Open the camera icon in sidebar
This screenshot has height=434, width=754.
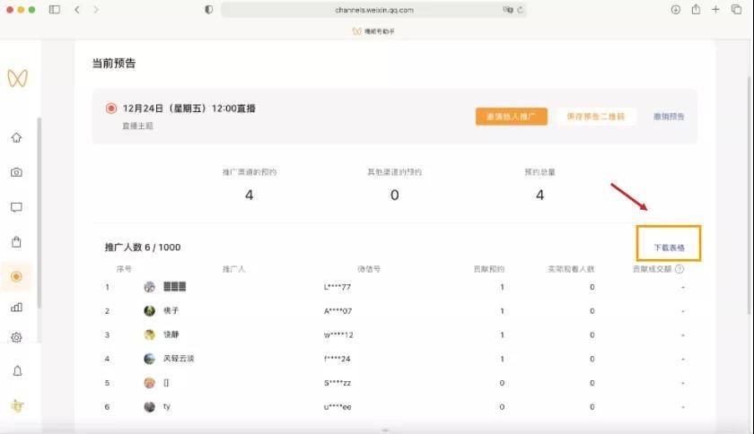pos(16,172)
